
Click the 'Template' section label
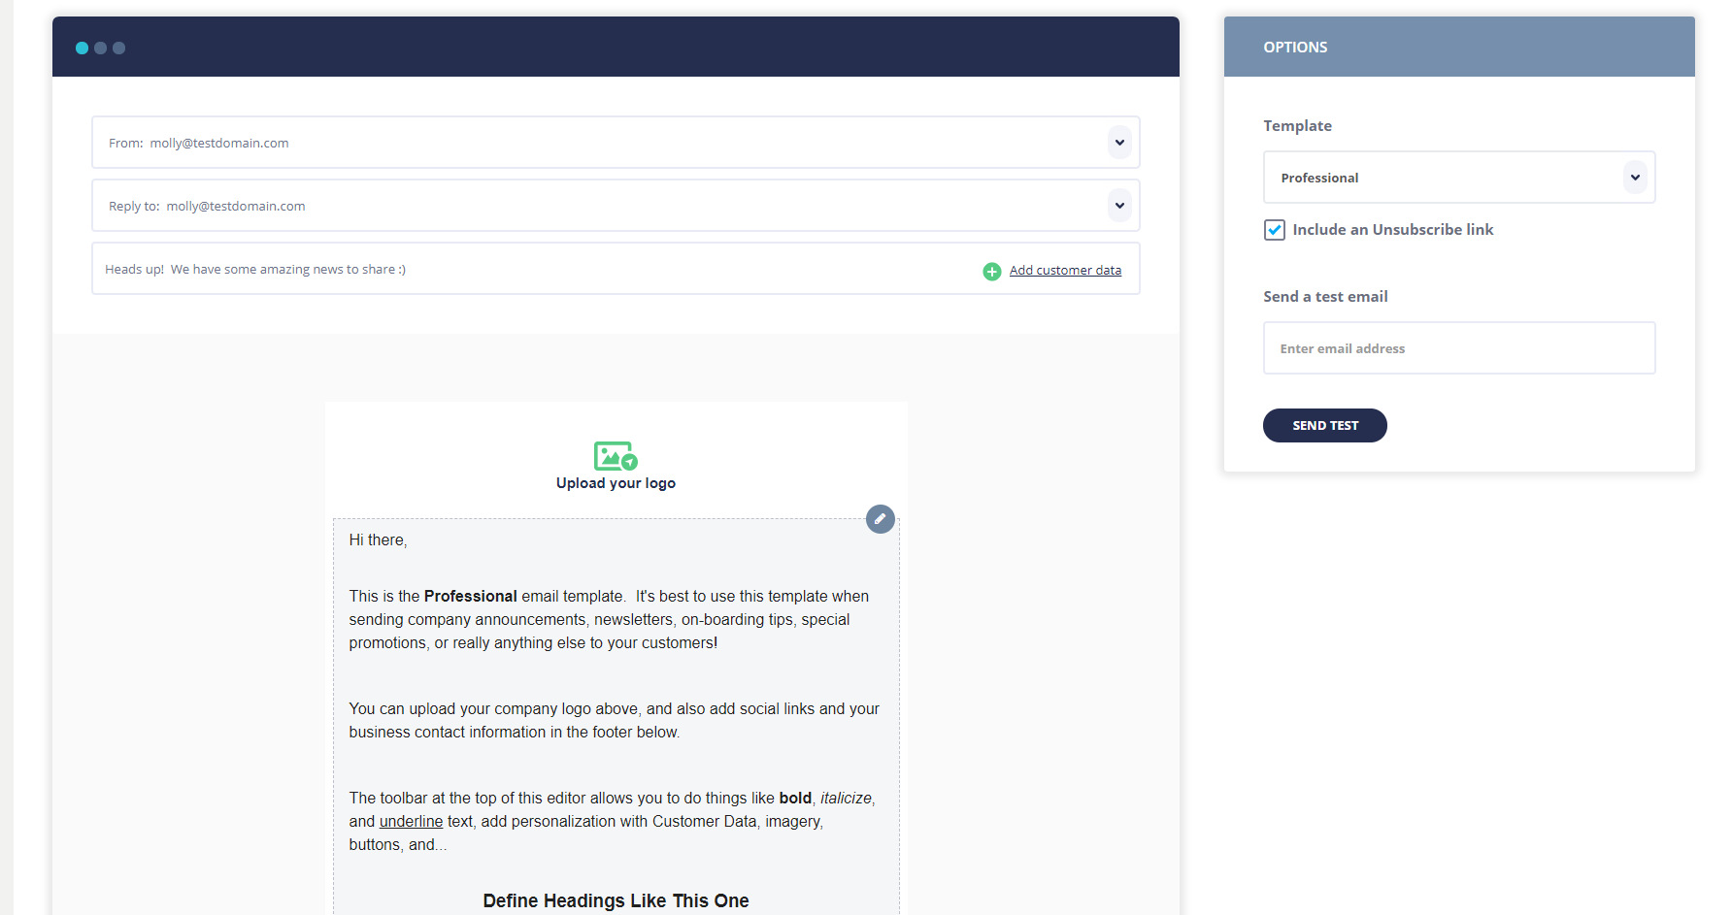click(1297, 126)
